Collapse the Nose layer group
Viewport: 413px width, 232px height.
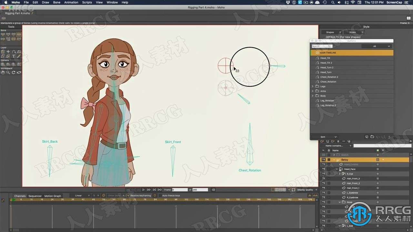pyautogui.click(x=340, y=202)
